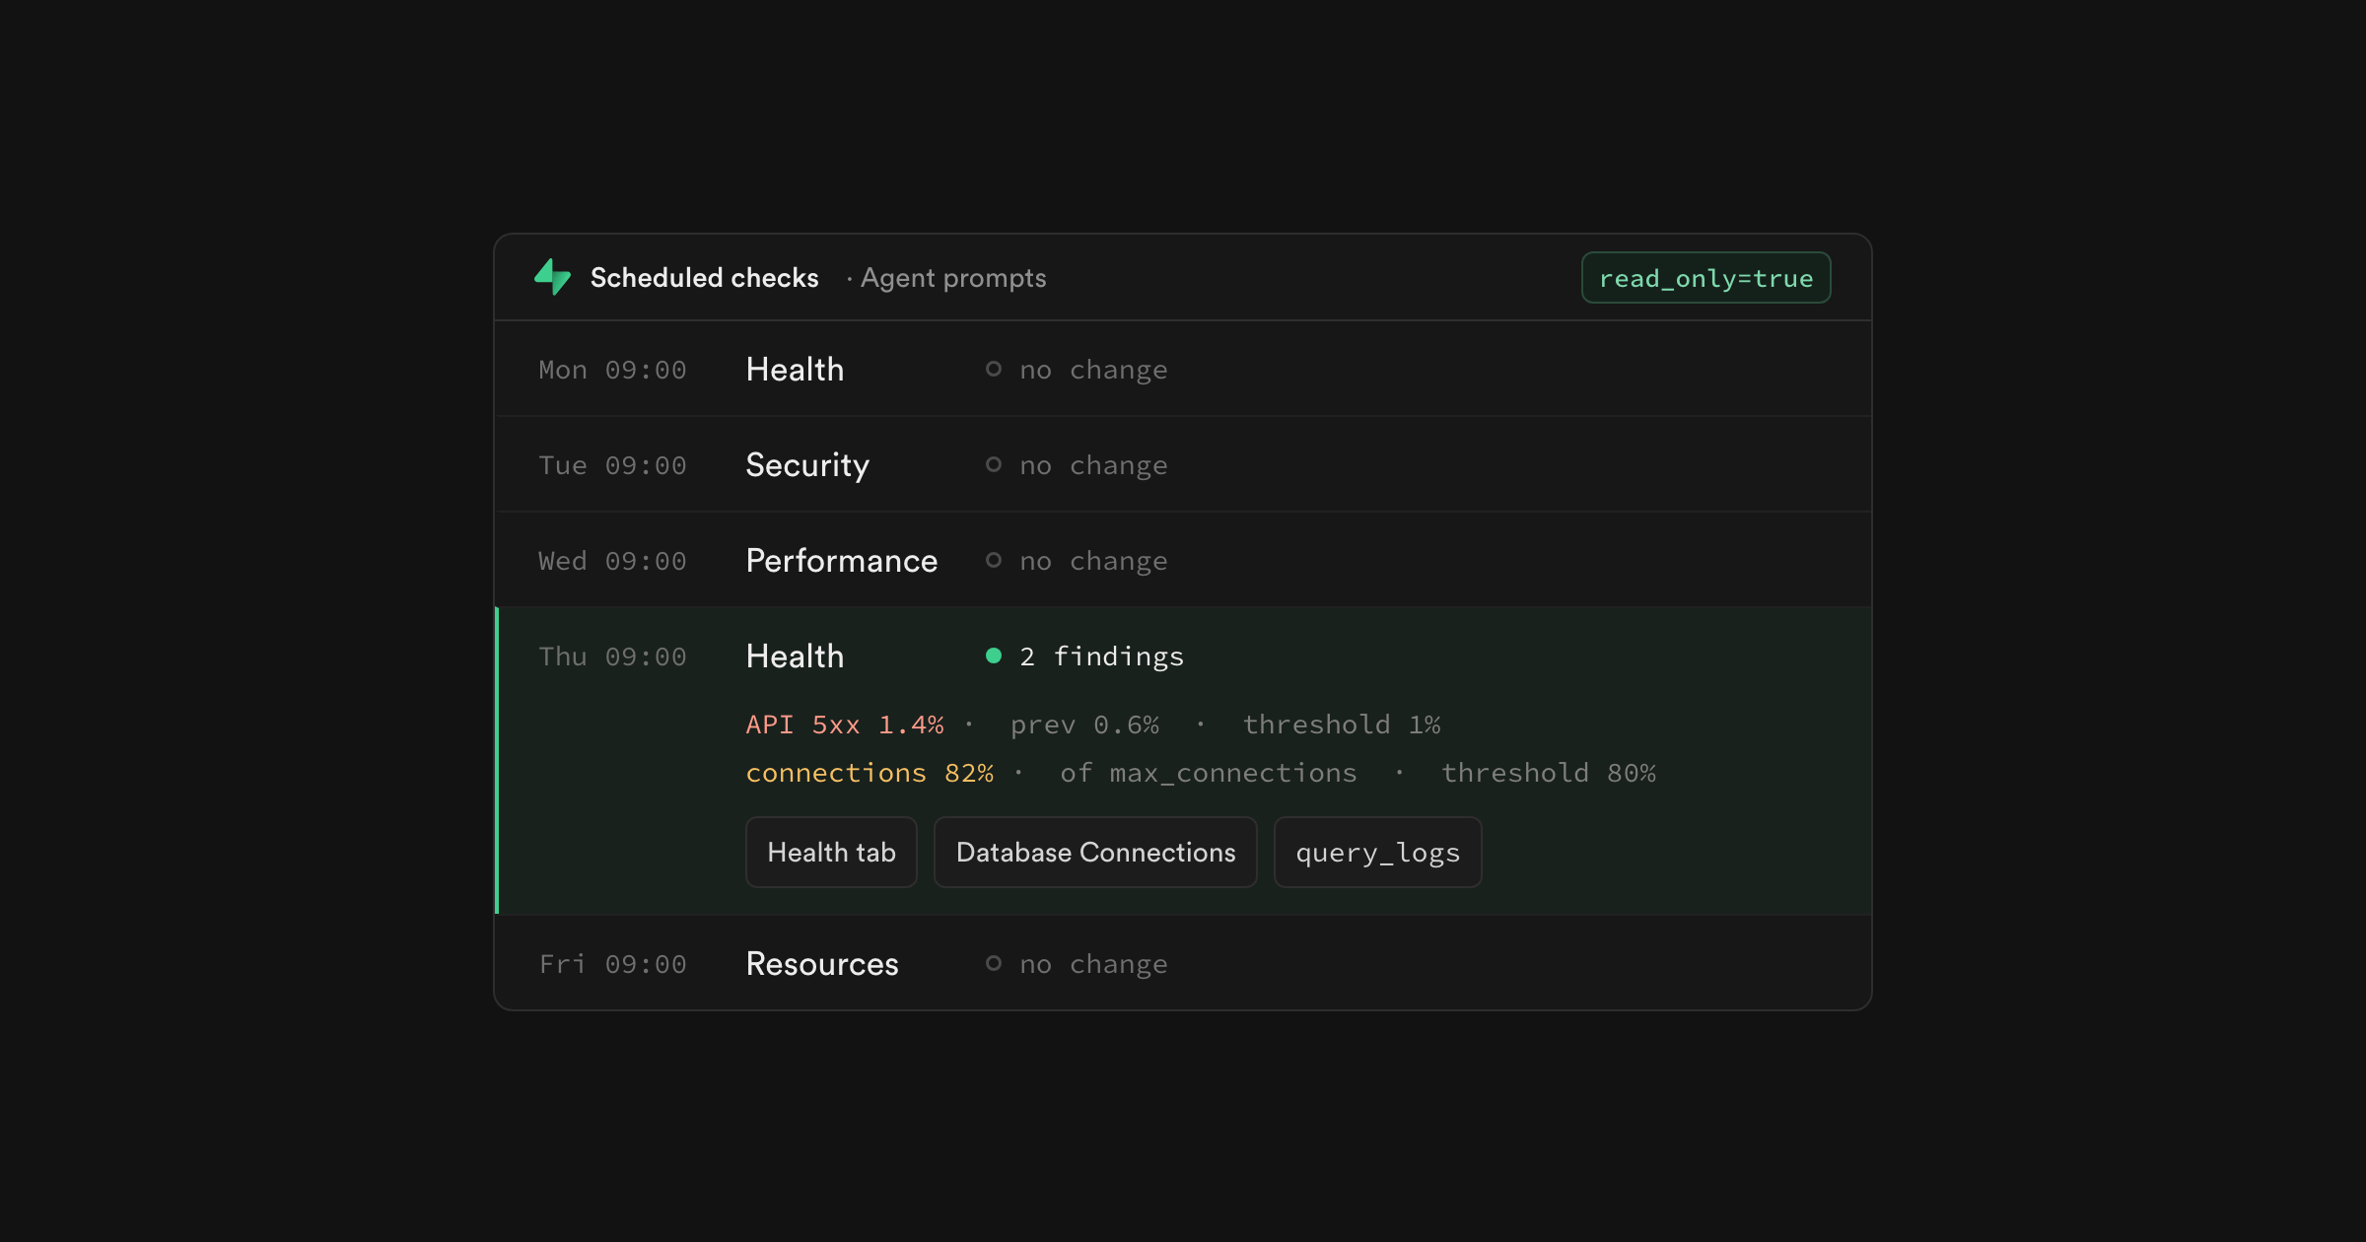
Task: Click the green dot beside 2 findings
Action: [994, 655]
